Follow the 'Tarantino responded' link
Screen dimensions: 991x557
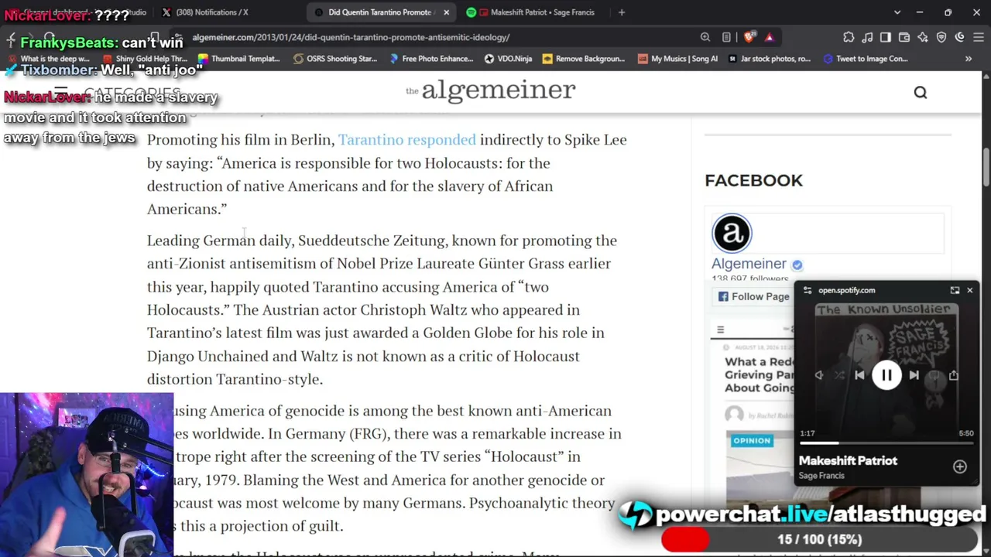pyautogui.click(x=407, y=139)
